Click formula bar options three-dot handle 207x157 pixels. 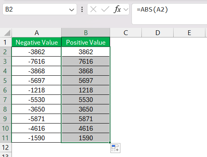(x=82, y=10)
